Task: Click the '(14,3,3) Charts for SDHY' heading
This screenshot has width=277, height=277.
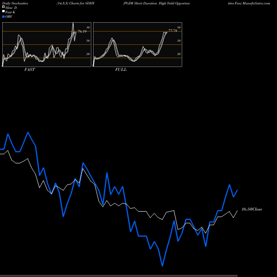Action: (75, 3)
